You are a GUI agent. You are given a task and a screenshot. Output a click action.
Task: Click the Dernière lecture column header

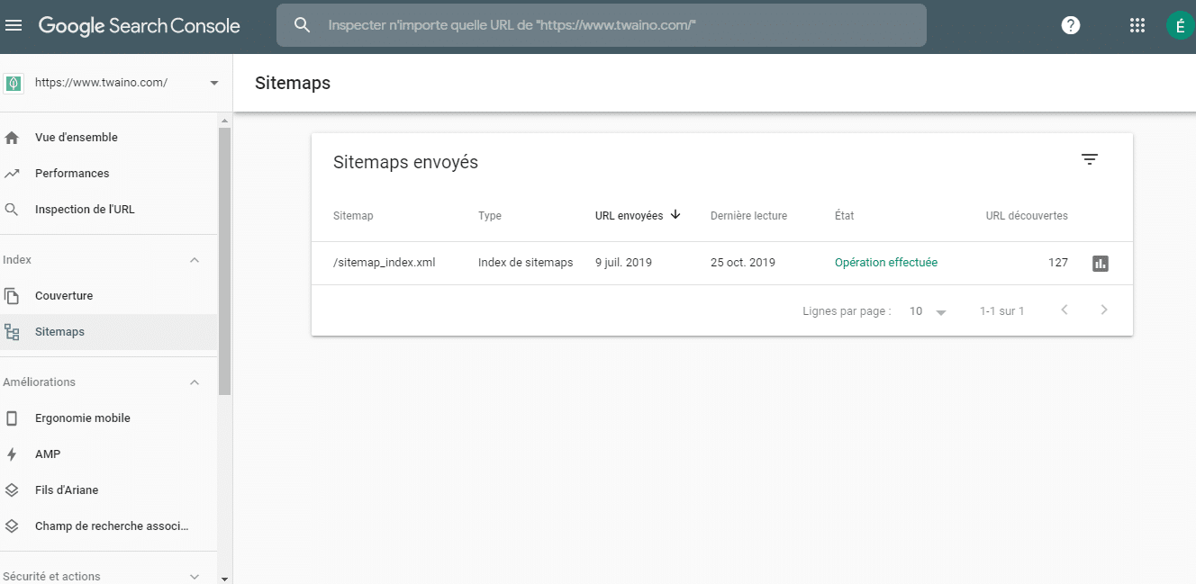tap(748, 216)
